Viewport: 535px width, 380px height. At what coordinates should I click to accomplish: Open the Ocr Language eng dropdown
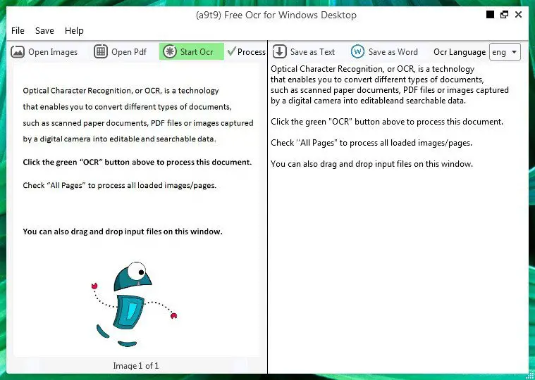pyautogui.click(x=505, y=52)
